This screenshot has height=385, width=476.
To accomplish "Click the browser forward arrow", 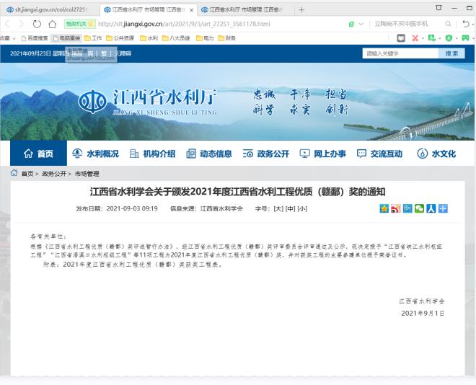I will 21,24.
